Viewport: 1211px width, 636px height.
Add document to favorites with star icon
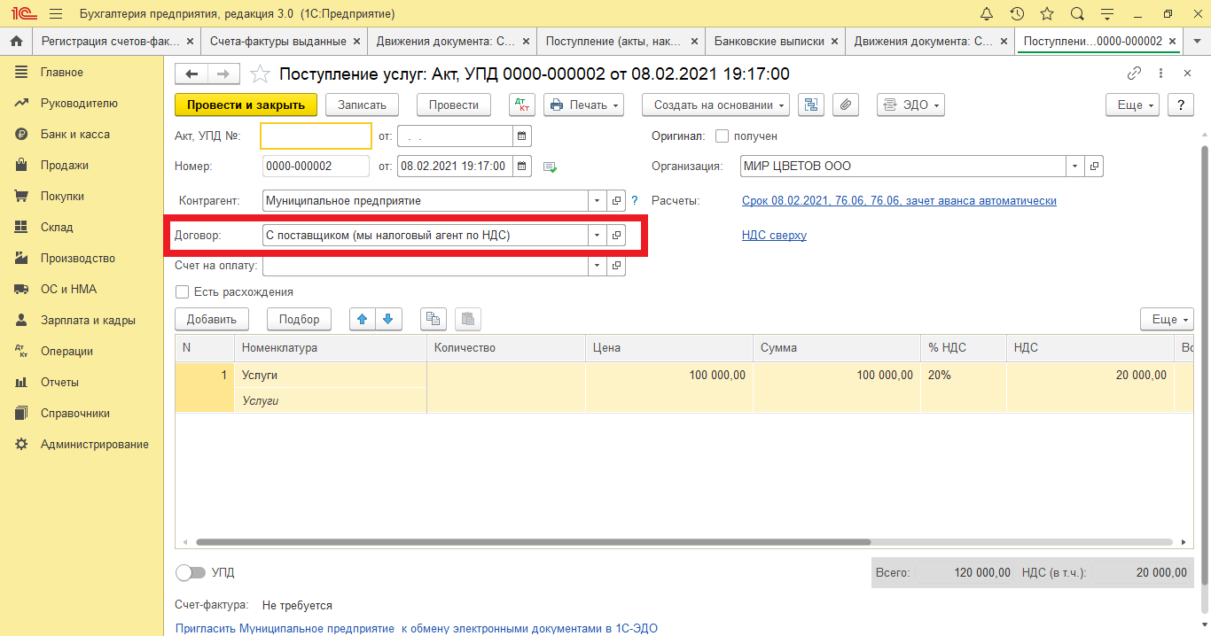(260, 74)
